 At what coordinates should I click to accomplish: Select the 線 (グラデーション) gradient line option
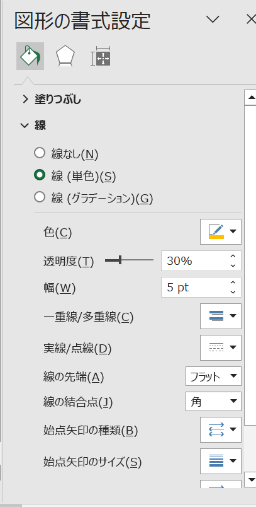click(x=94, y=197)
